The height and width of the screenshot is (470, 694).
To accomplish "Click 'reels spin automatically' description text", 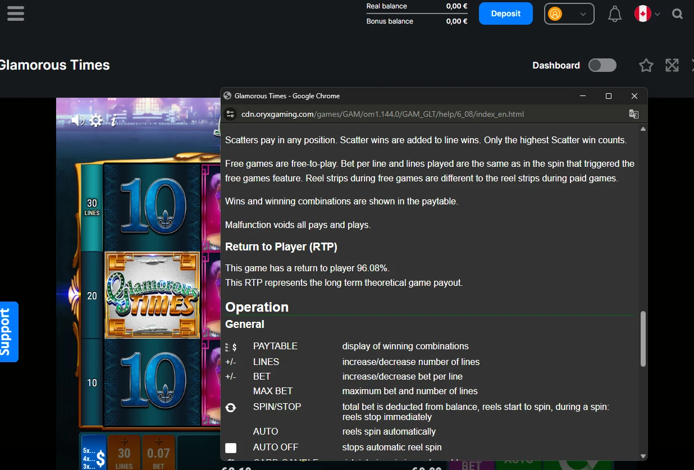I will pos(389,432).
